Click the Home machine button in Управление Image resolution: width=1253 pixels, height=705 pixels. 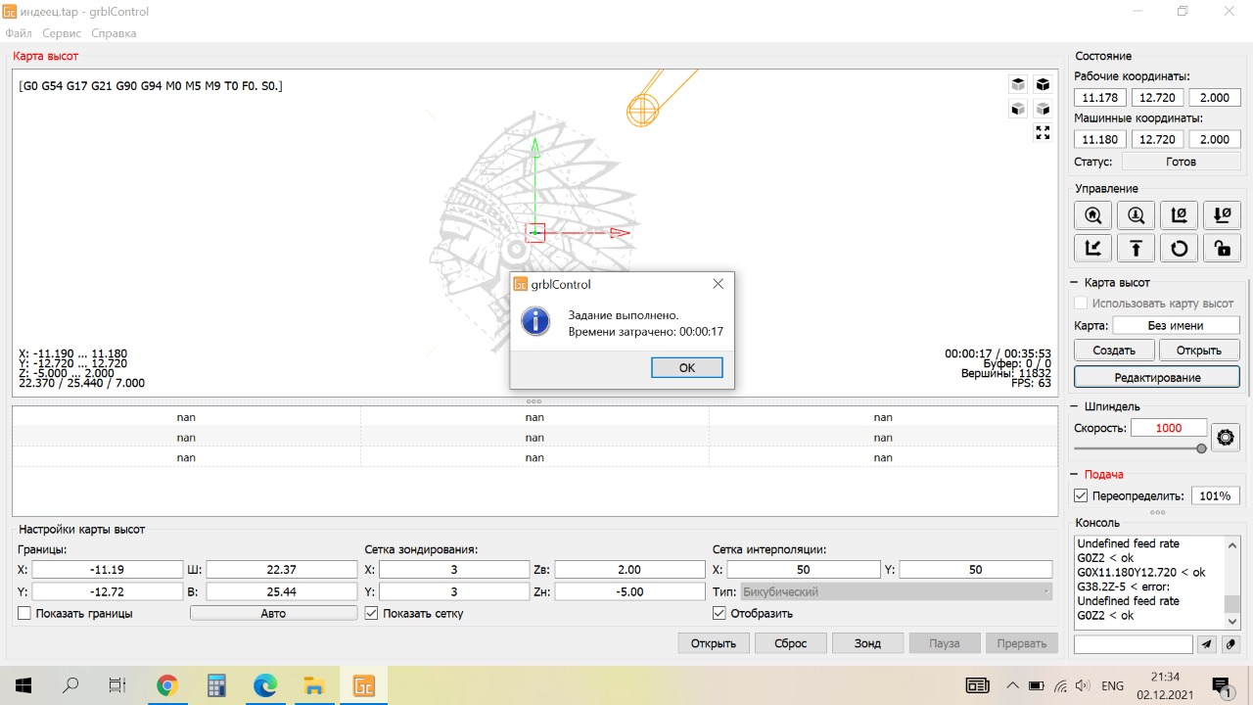(x=1093, y=215)
